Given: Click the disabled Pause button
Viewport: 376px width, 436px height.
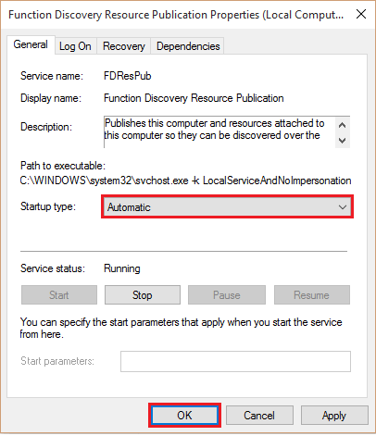Looking at the screenshot, I should (x=227, y=295).
